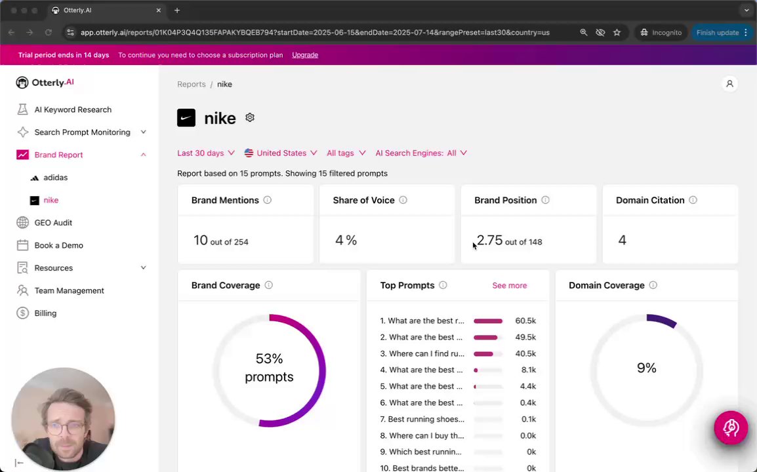Click the Domain Citation info icon
Screen dimensions: 757x472
(693, 200)
